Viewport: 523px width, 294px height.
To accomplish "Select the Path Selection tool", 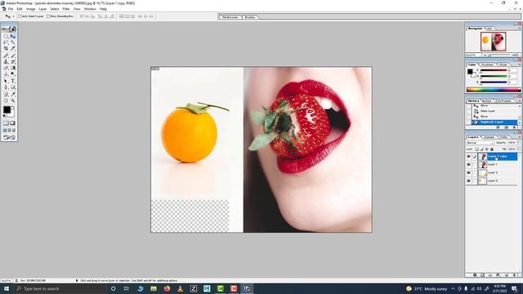I will point(6,81).
